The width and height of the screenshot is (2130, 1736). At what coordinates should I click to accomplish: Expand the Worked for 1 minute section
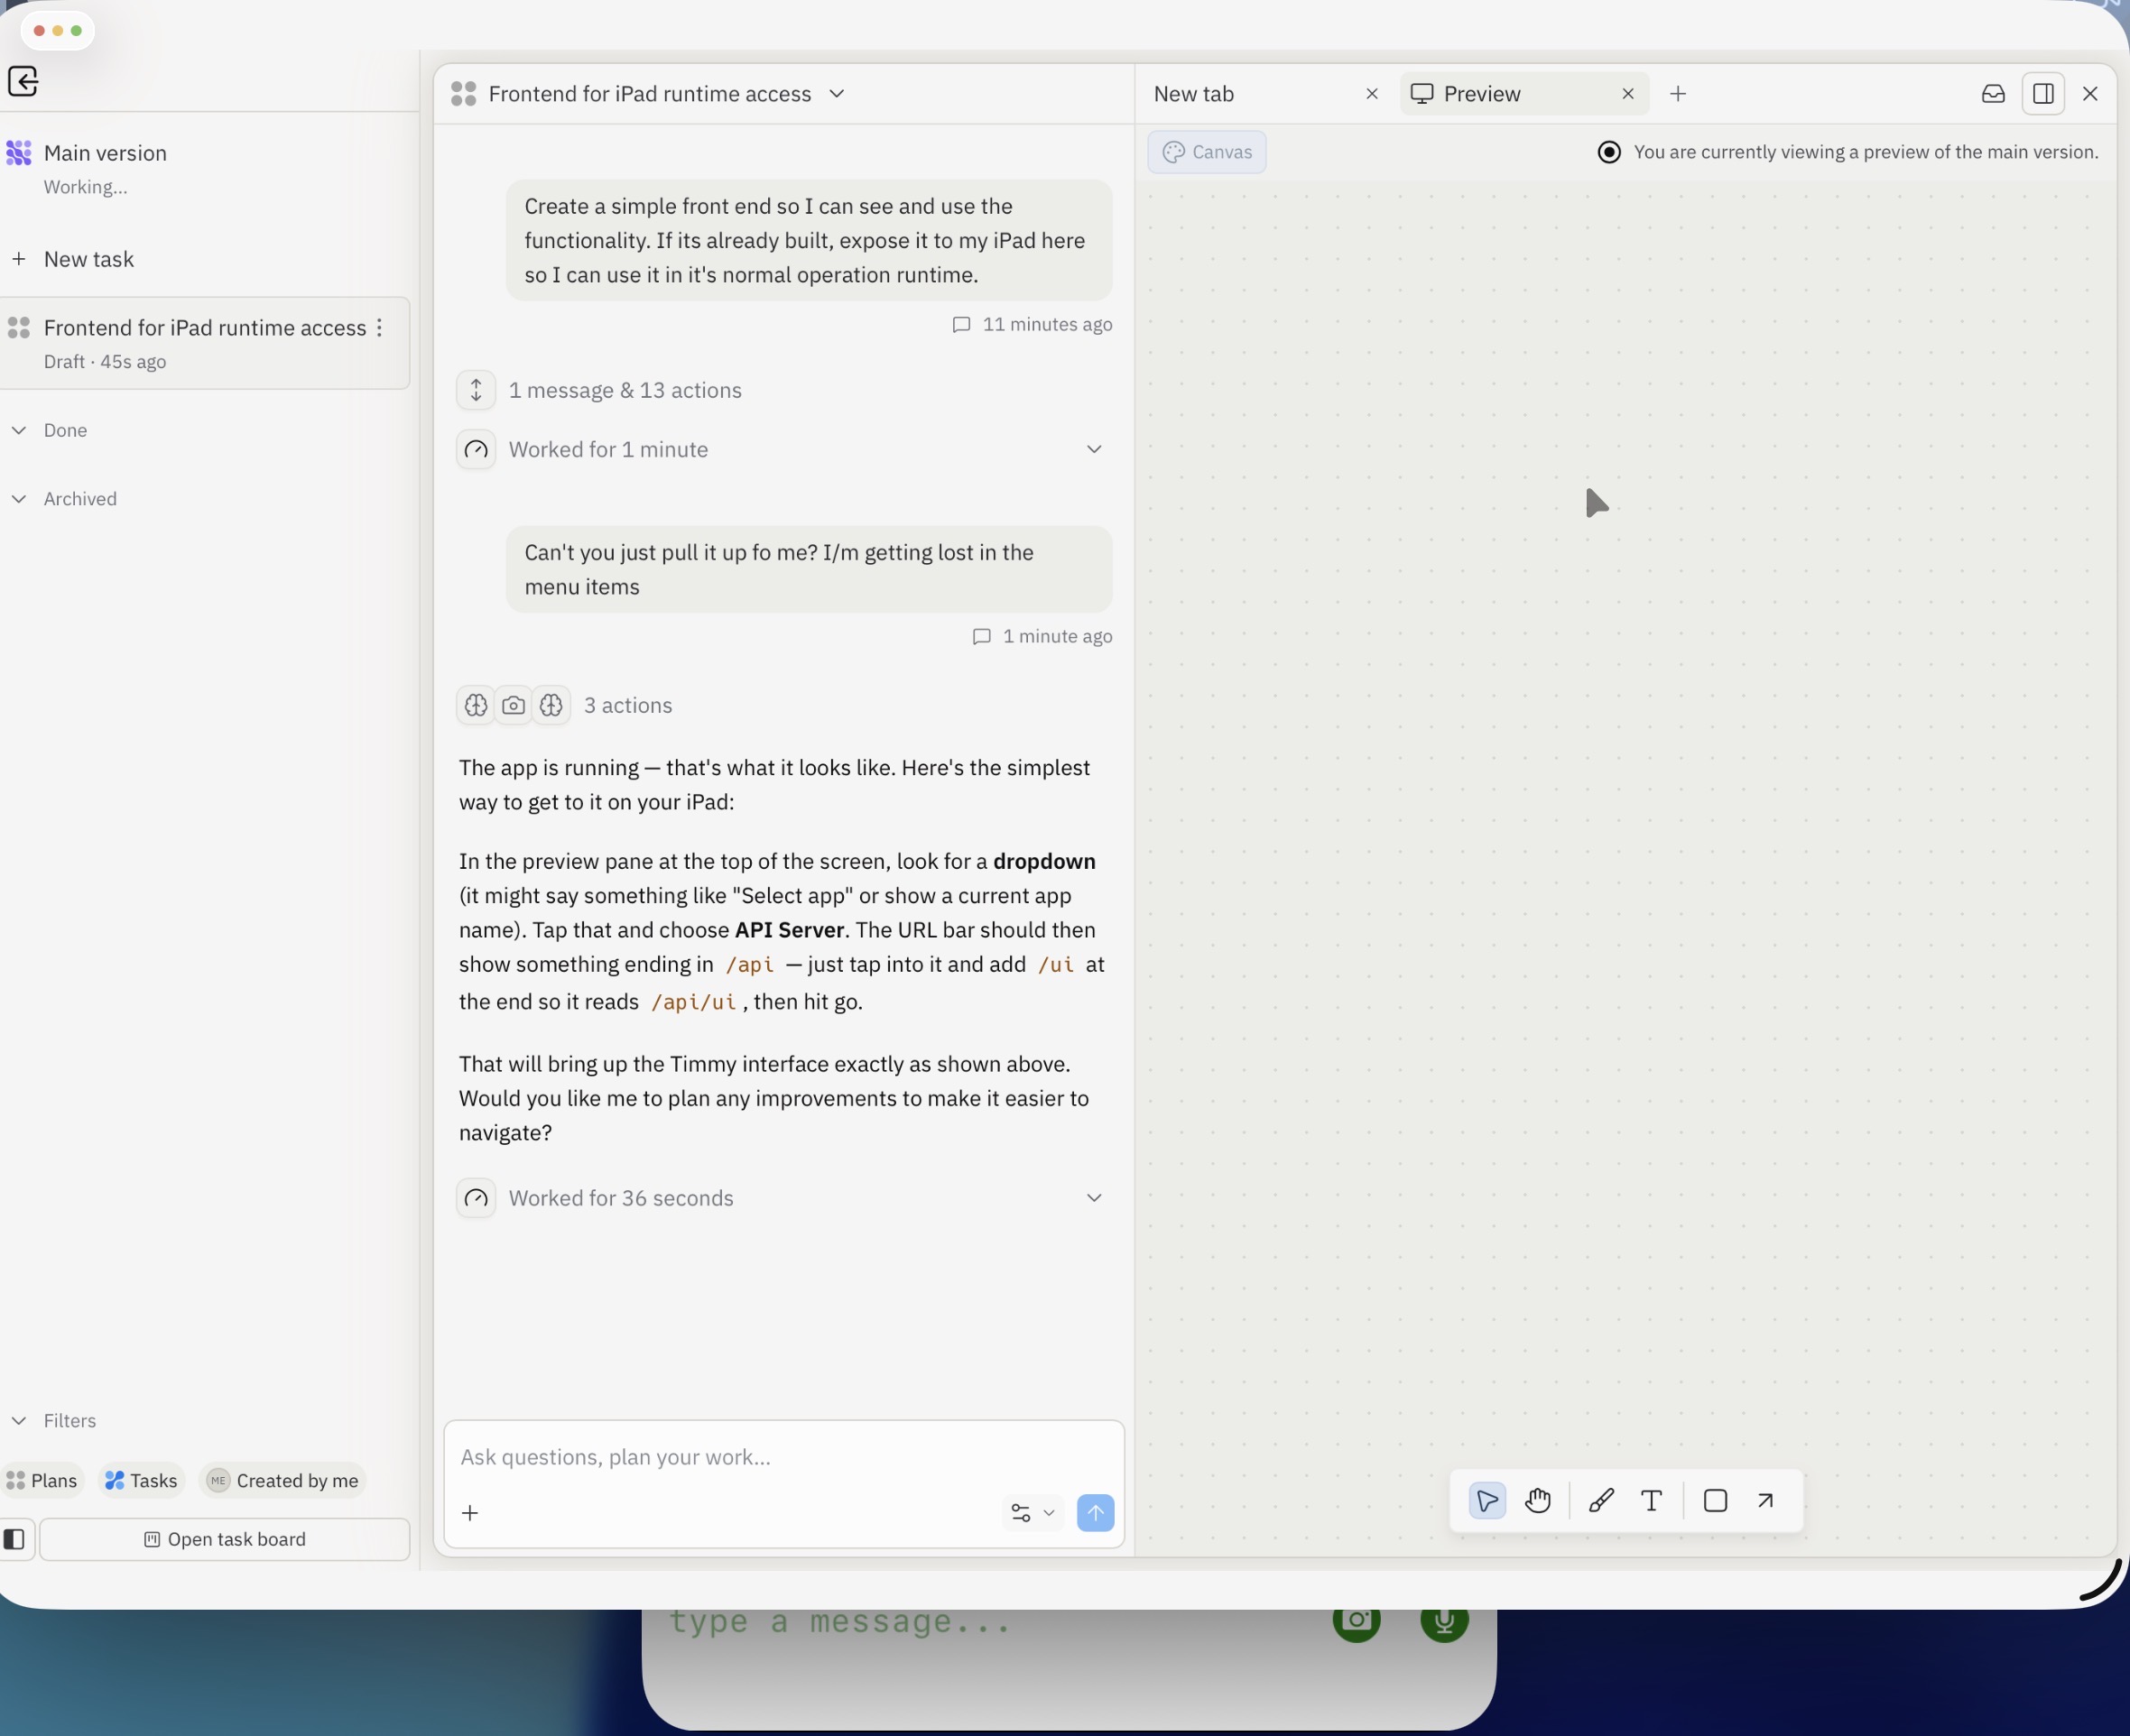point(1093,450)
